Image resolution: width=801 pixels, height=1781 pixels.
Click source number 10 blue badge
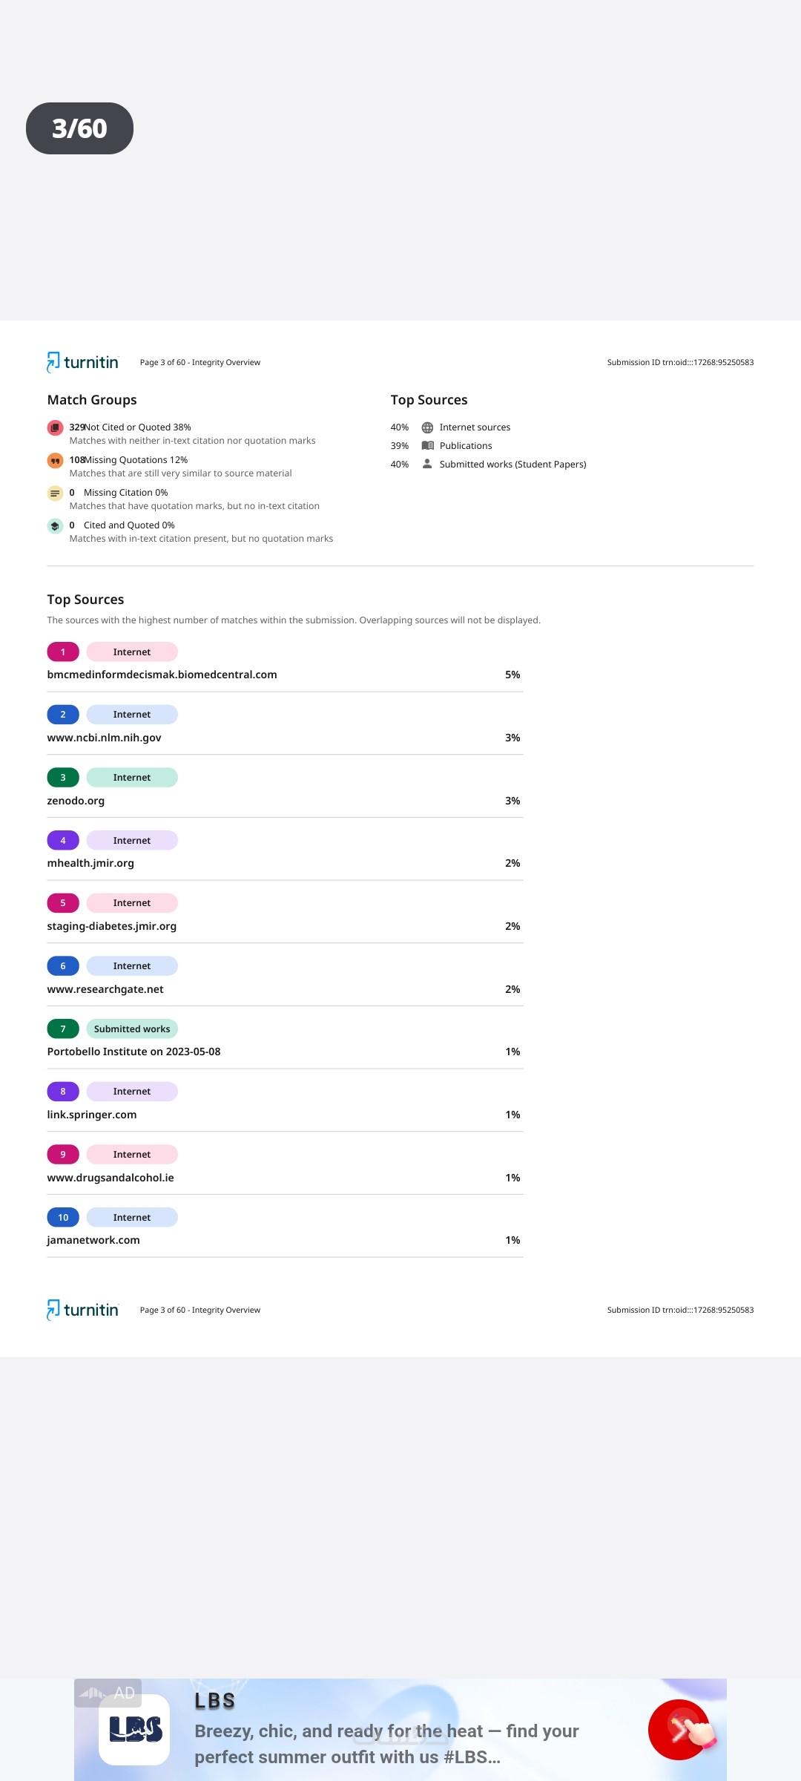(63, 1218)
